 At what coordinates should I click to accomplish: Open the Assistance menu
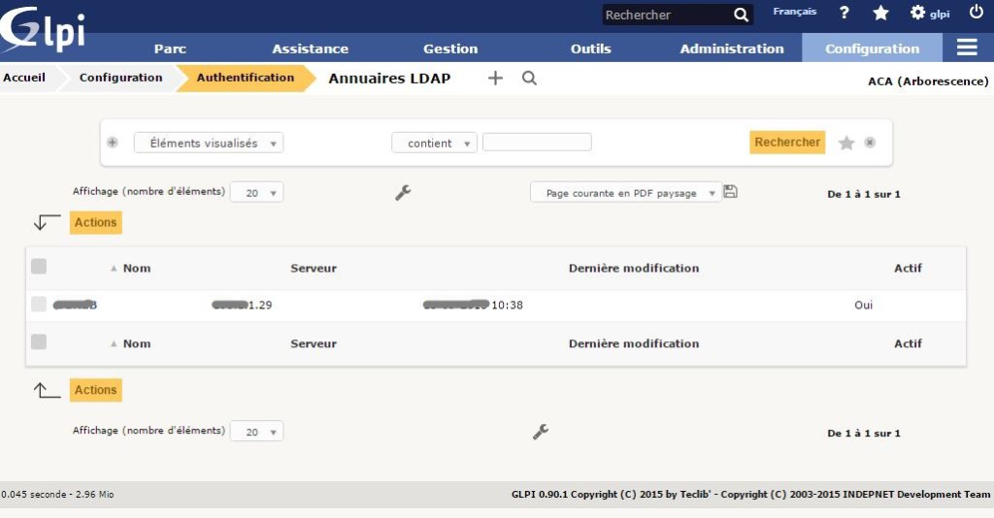(x=310, y=49)
